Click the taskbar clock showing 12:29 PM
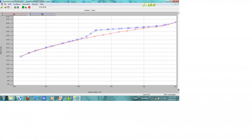Viewport: 252px width, 140px height. pos(172,98)
